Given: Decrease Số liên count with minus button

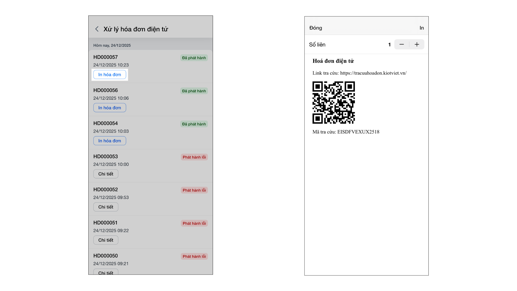Looking at the screenshot, I should [401, 44].
